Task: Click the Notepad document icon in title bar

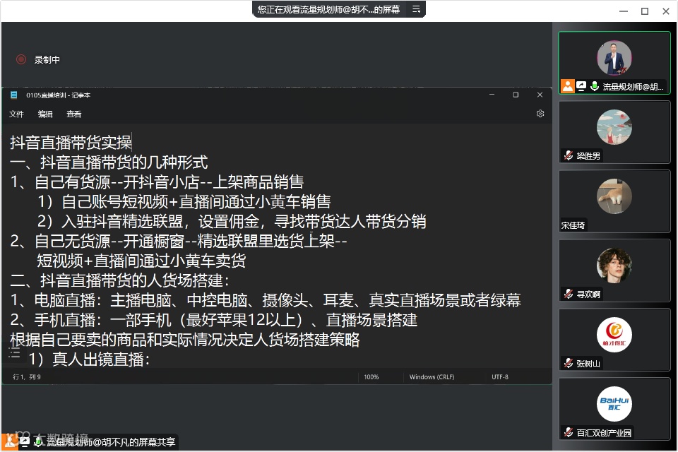Action: [x=14, y=95]
